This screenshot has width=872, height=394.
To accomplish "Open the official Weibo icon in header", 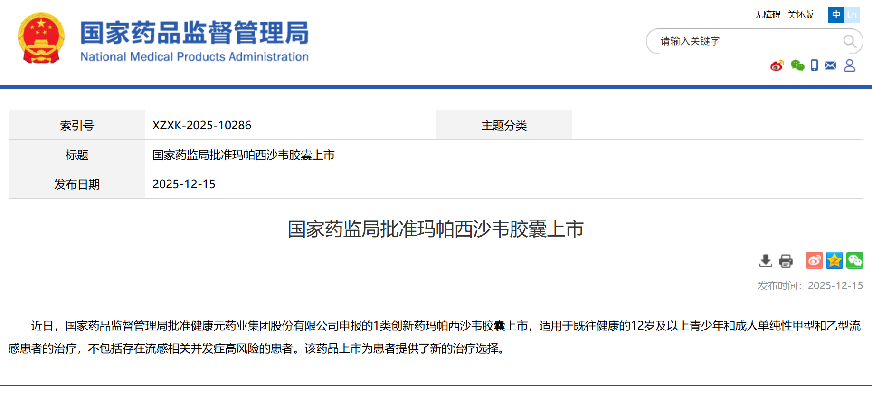I will pos(777,65).
